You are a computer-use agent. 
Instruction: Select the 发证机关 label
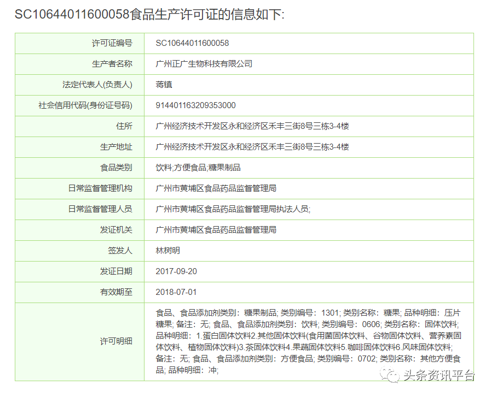[x=116, y=230]
